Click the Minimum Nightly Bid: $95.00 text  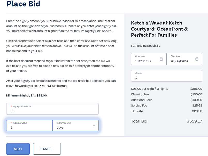coord(27,95)
